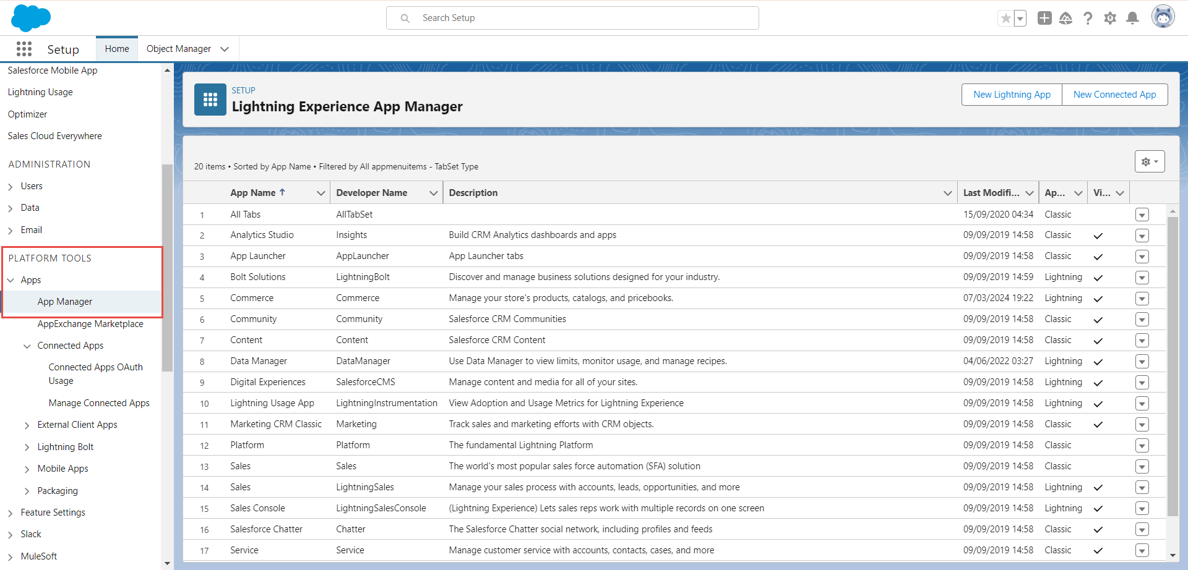This screenshot has height=570, width=1188.
Task: Switch to the Object Manager tab
Action: click(179, 49)
